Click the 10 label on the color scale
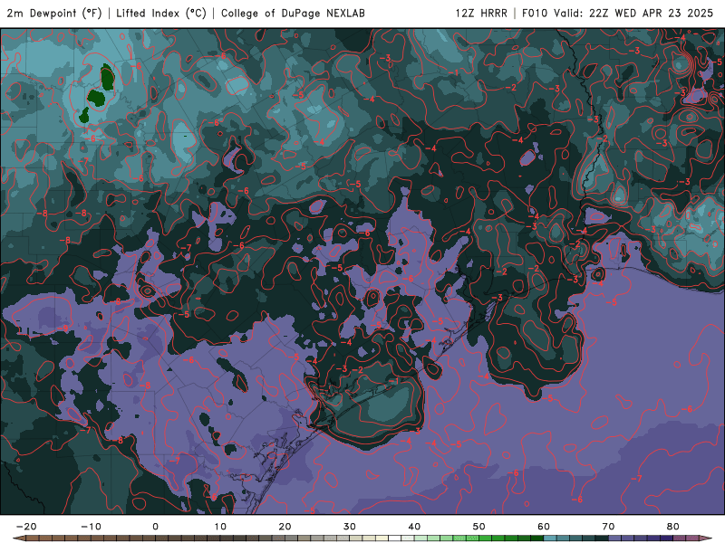 point(220,527)
